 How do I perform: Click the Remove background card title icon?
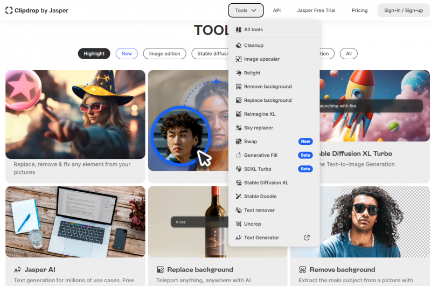[x=302, y=270]
